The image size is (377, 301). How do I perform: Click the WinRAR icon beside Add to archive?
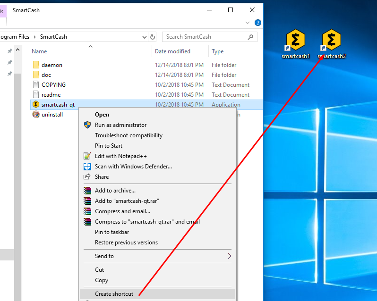87,191
